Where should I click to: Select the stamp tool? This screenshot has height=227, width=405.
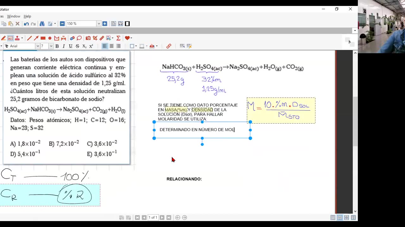click(x=17, y=38)
